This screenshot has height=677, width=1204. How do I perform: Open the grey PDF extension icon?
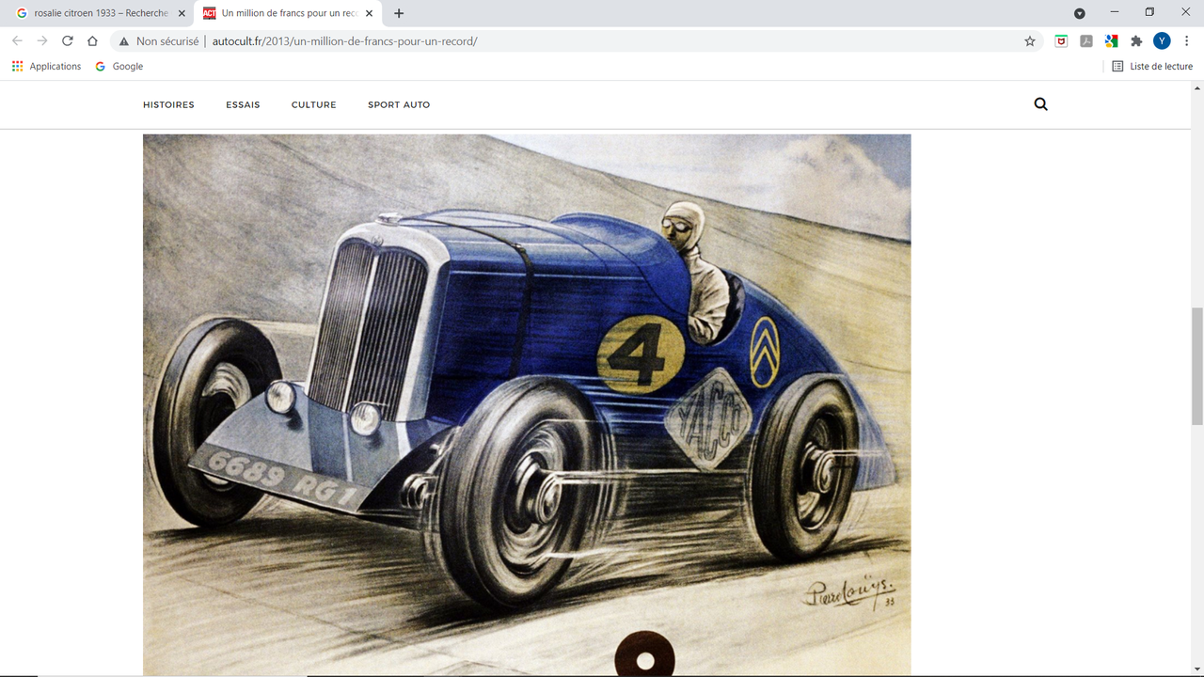point(1086,41)
